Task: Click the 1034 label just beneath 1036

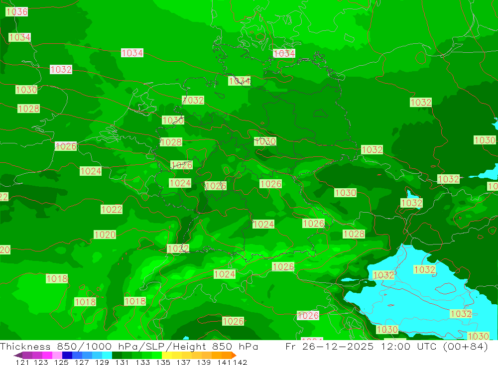Action: click(x=20, y=37)
